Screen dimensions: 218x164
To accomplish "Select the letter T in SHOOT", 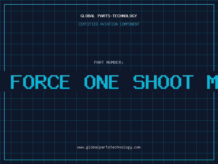I will click(x=188, y=82).
